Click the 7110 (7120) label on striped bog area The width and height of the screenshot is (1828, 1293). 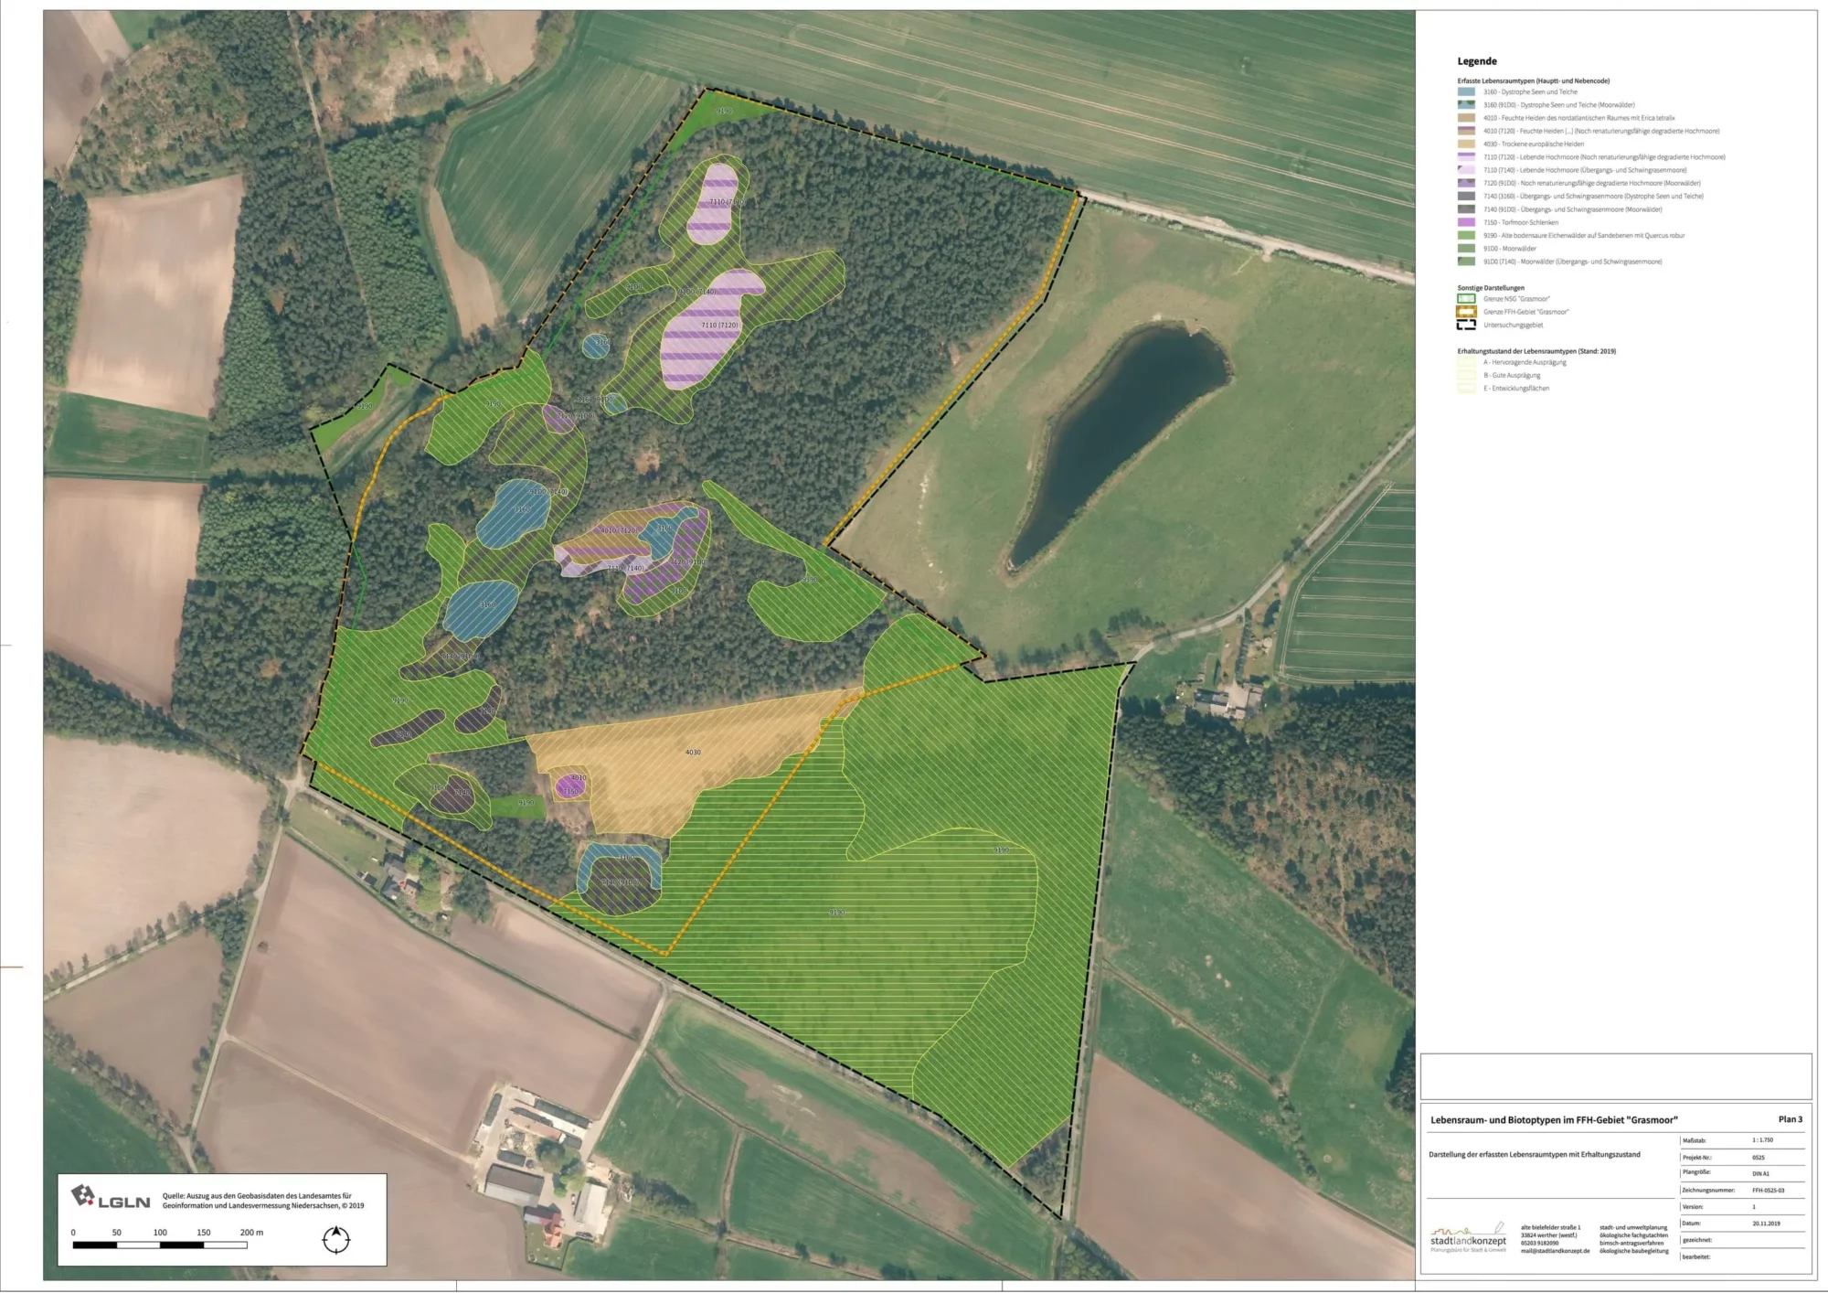point(719,325)
